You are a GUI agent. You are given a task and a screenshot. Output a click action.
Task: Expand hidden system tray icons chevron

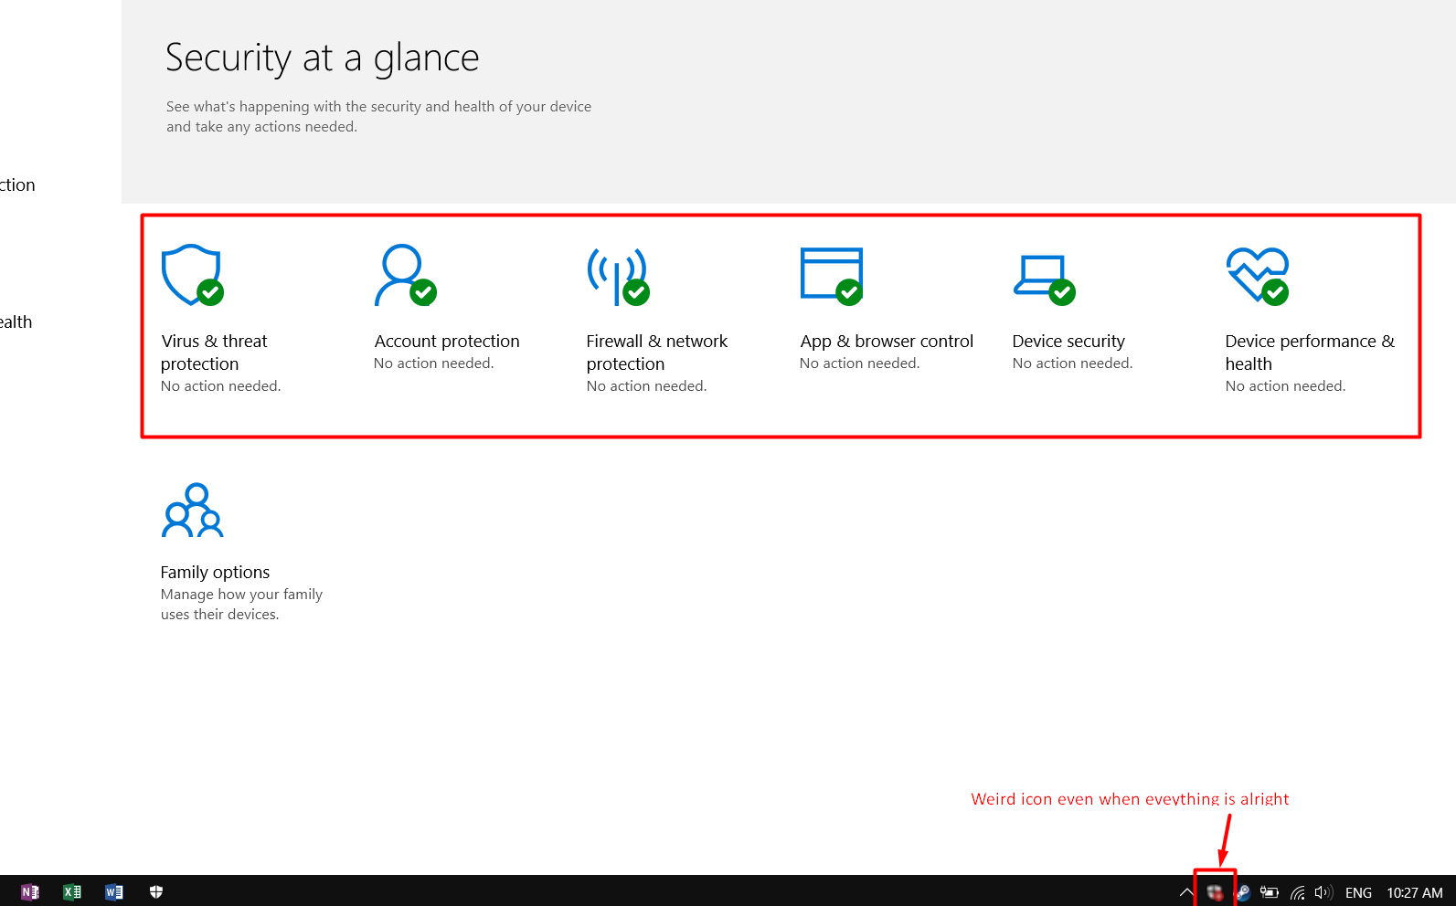pyautogui.click(x=1186, y=892)
